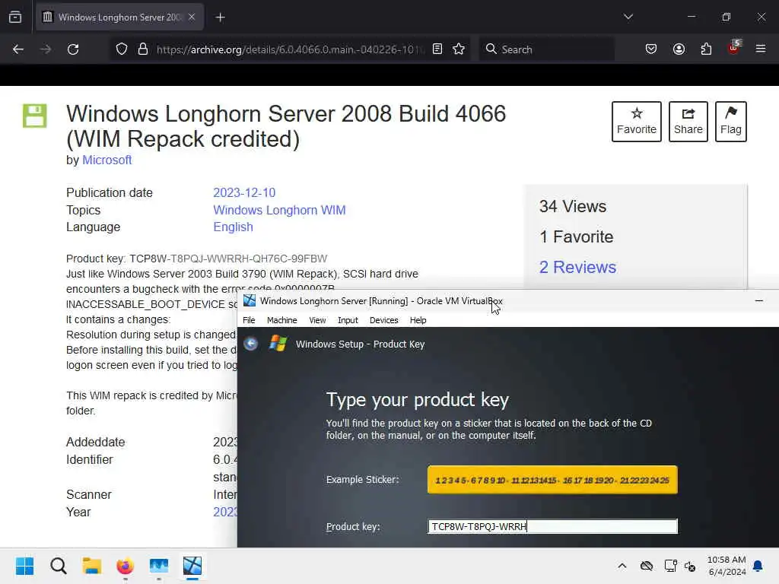Open the 2023-12-10 publication date link

(244, 192)
